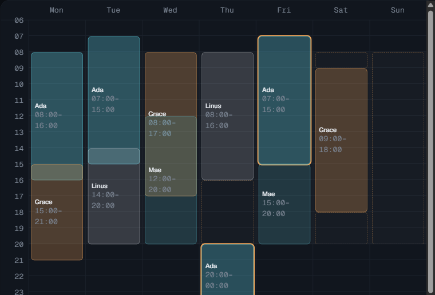Click Tuesday's Ada-Linus overlap band at 14:00
This screenshot has width=435, height=295.
pyautogui.click(x=114, y=156)
